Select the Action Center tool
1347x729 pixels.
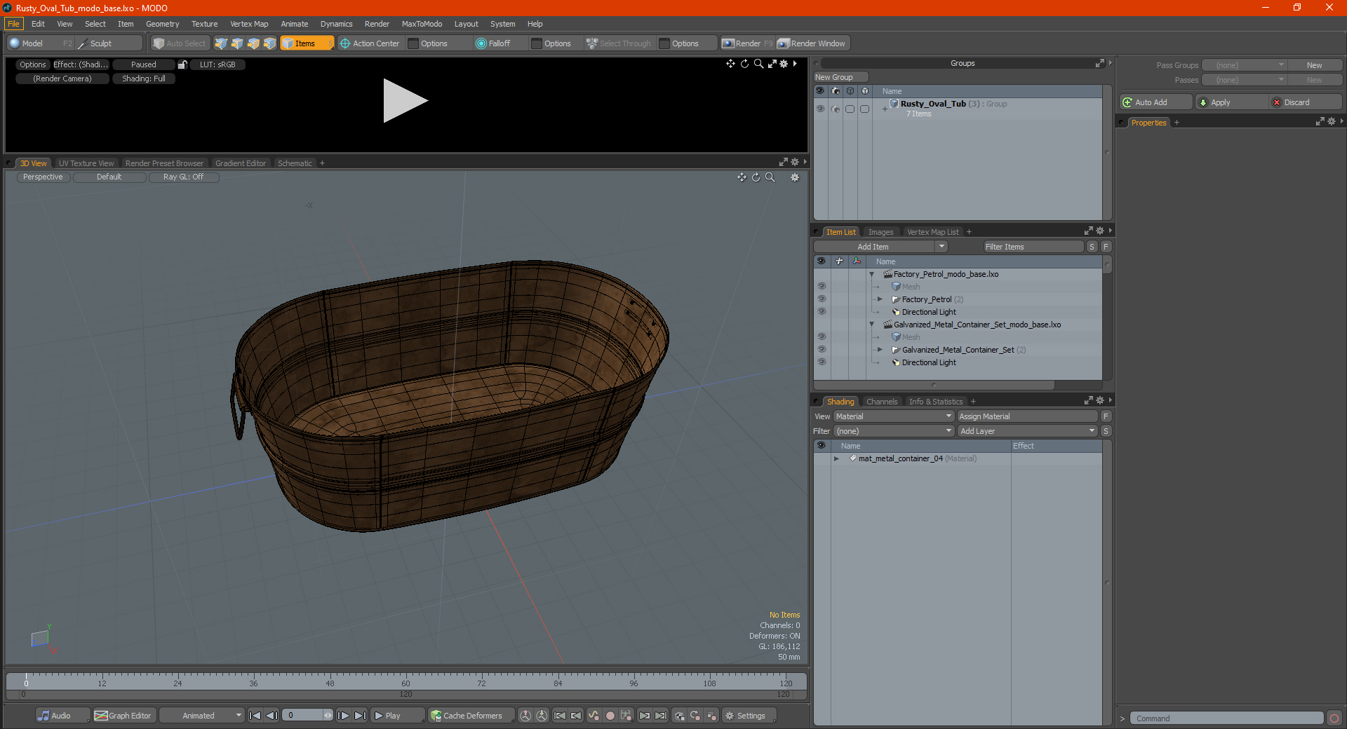tap(370, 43)
